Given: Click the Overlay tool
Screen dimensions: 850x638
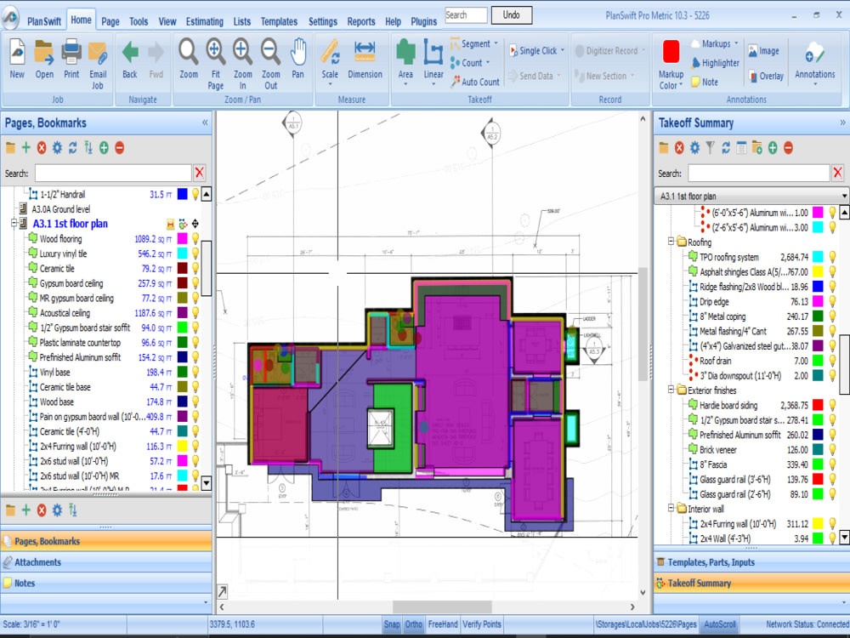Looking at the screenshot, I should (x=766, y=77).
